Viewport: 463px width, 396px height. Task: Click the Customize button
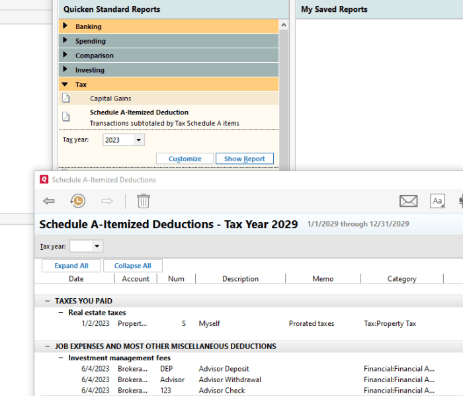[185, 159]
